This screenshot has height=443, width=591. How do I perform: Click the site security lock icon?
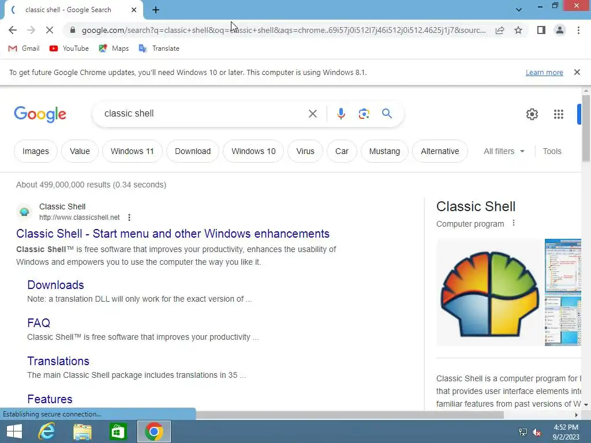click(x=73, y=30)
